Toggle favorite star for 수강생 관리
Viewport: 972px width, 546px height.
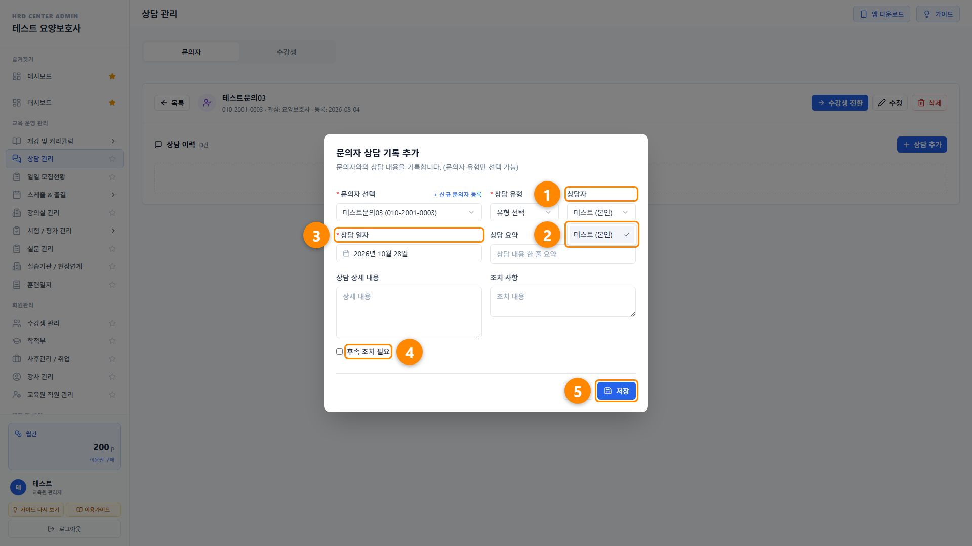(x=112, y=323)
